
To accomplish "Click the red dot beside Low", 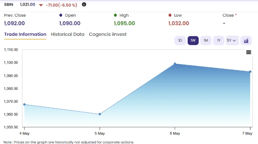I will tap(170, 15).
